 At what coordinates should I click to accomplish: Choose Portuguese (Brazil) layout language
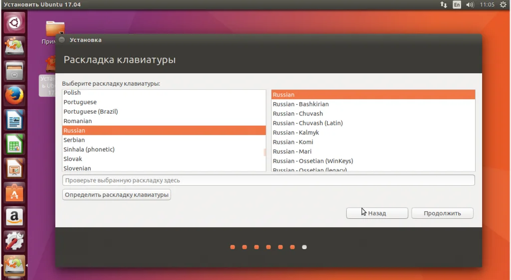[x=164, y=112]
